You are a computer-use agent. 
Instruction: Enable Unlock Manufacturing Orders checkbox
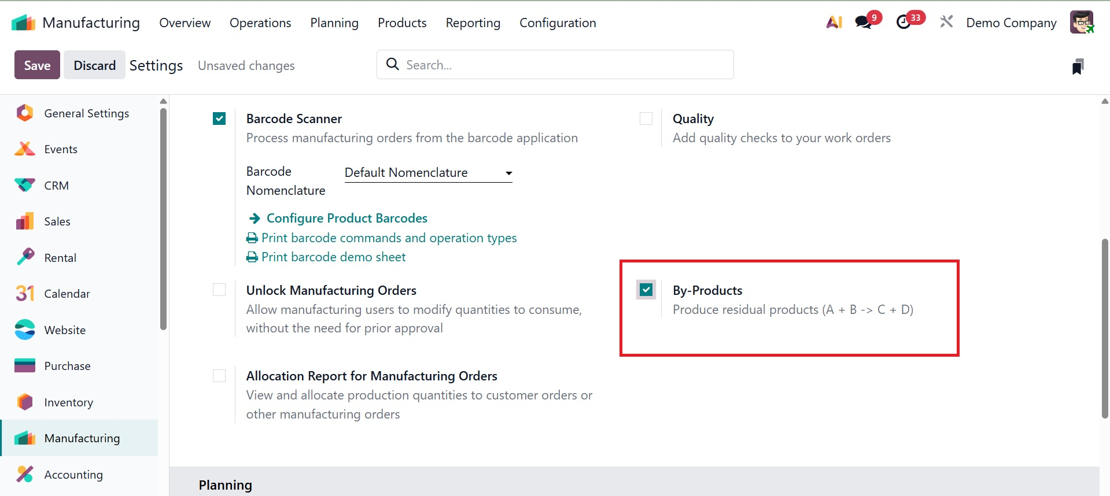pos(219,290)
